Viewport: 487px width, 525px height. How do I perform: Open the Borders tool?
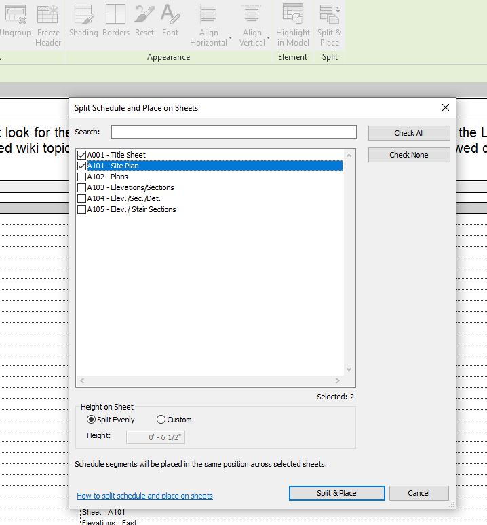click(x=116, y=15)
